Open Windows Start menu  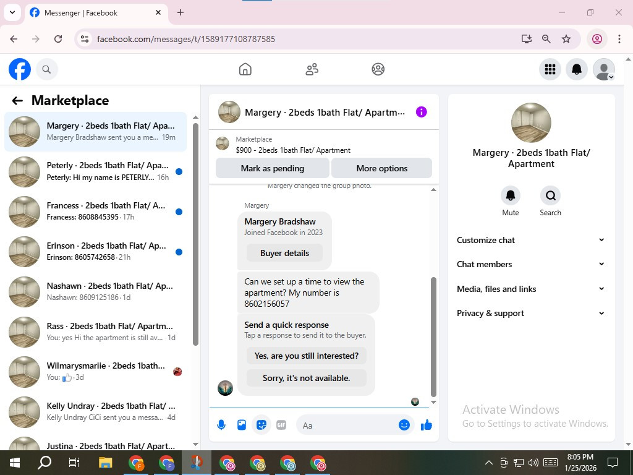(x=15, y=463)
